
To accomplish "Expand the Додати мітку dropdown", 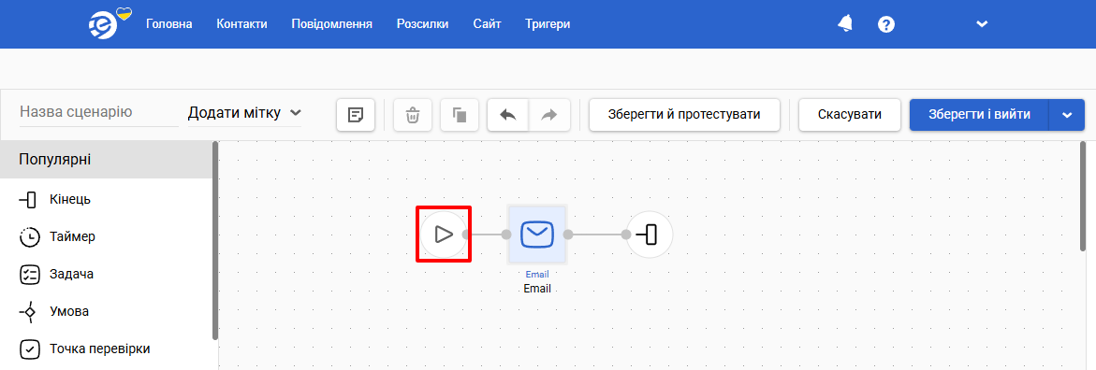I will [x=244, y=112].
